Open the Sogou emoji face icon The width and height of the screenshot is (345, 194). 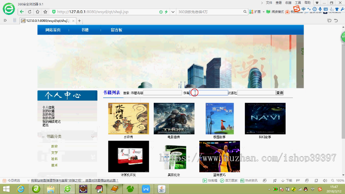[x=315, y=9]
